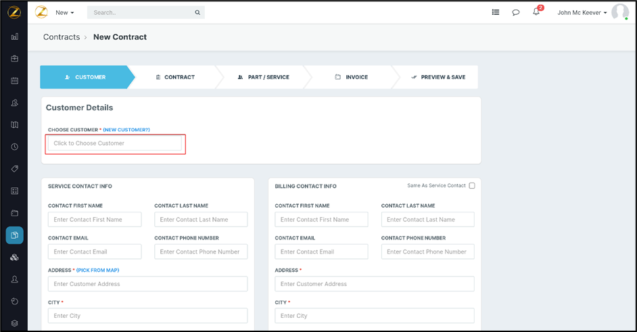The image size is (637, 332).
Task: Open the calendar icon in sidebar
Action: (14, 81)
